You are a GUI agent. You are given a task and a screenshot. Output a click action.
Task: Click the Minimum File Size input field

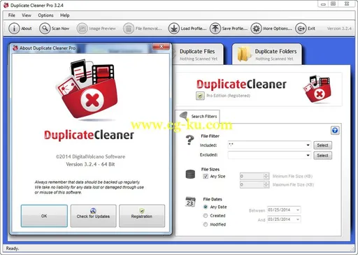252,176
